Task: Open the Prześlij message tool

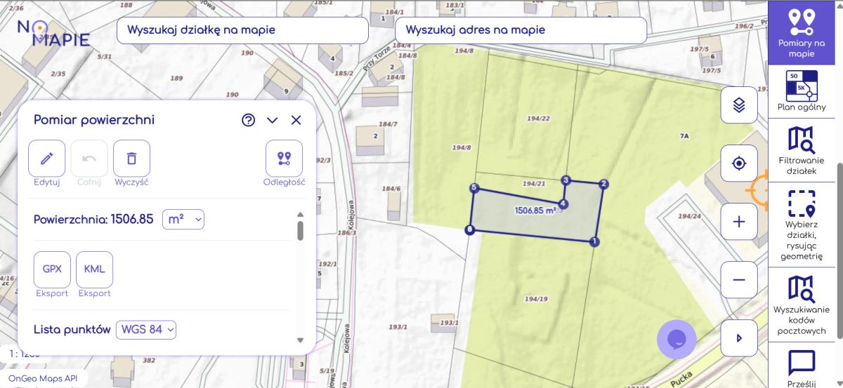Action: point(801,367)
